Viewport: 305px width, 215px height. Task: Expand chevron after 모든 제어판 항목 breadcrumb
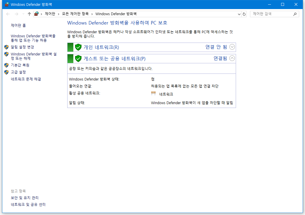tap(92, 14)
